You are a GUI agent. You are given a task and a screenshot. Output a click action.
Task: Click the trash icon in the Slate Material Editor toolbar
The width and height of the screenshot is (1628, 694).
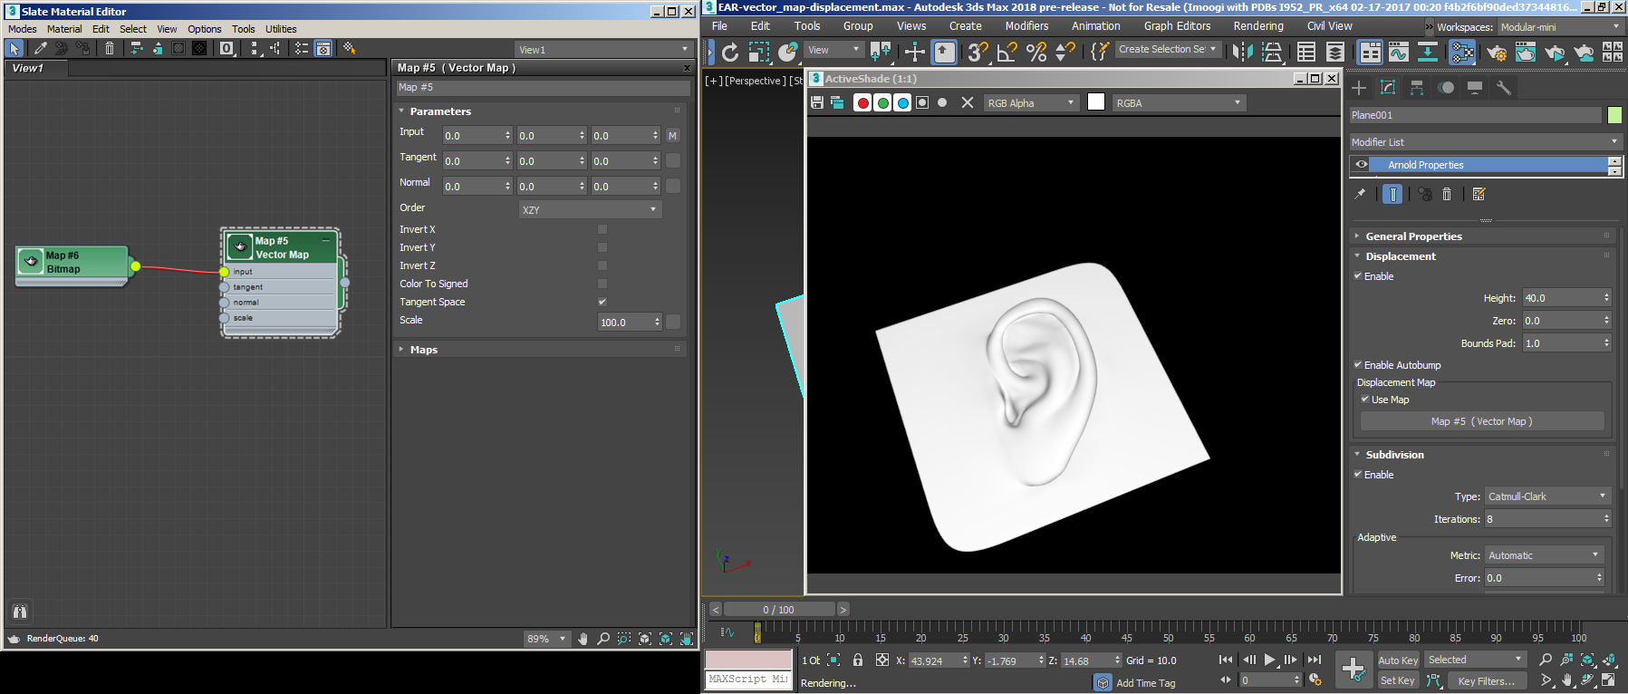[110, 49]
